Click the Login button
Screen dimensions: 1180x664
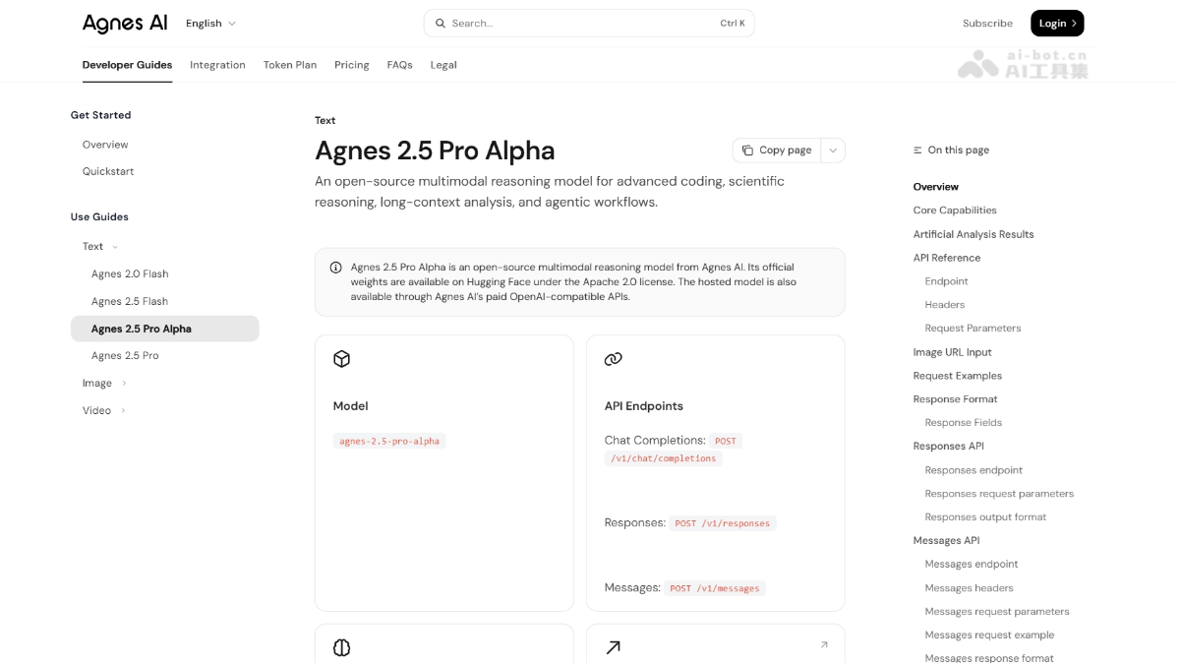pos(1057,23)
